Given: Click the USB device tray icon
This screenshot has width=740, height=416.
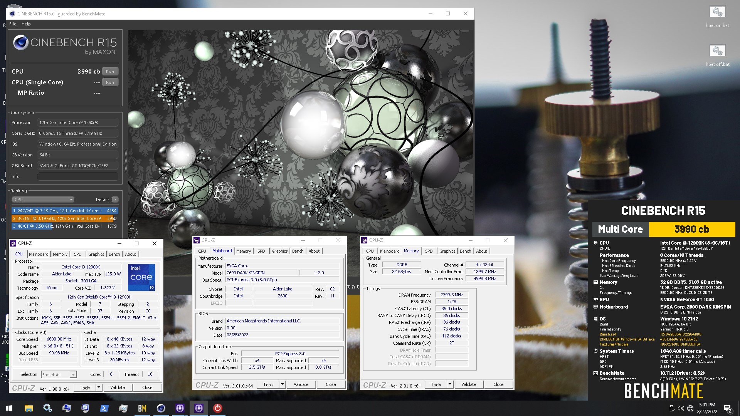Looking at the screenshot, I should 671,408.
